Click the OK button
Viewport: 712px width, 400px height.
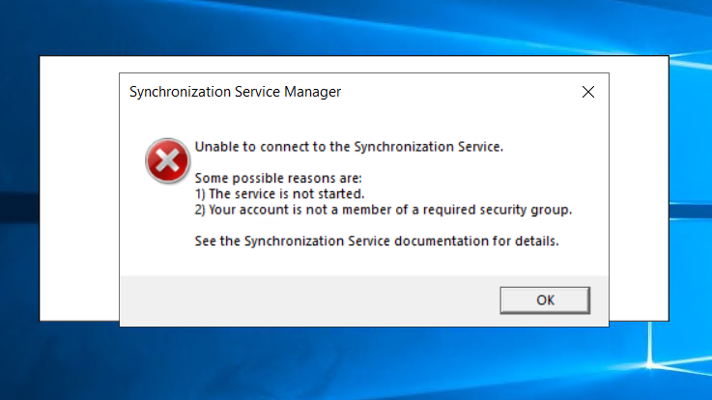pos(545,300)
